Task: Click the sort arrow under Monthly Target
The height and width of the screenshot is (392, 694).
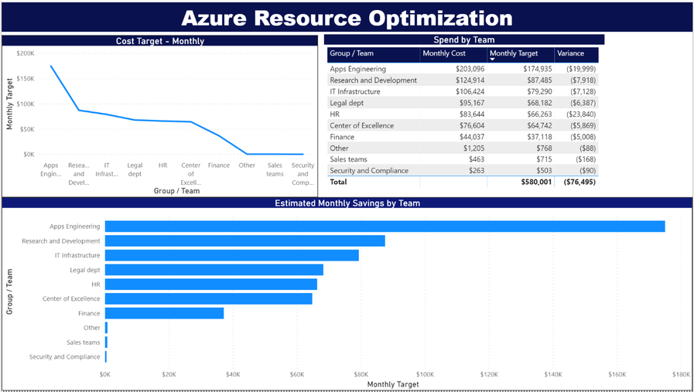Action: click(x=492, y=60)
